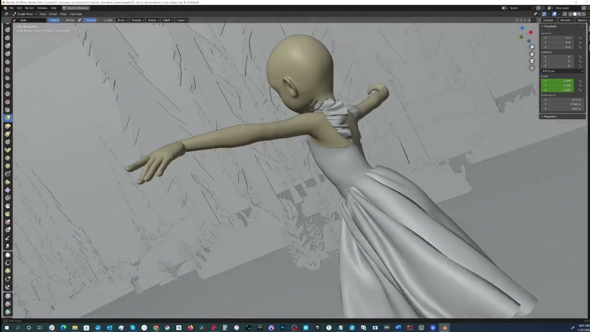This screenshot has height=332, width=590.
Task: Click the pan hand viewport gizmo
Action: pos(532,54)
